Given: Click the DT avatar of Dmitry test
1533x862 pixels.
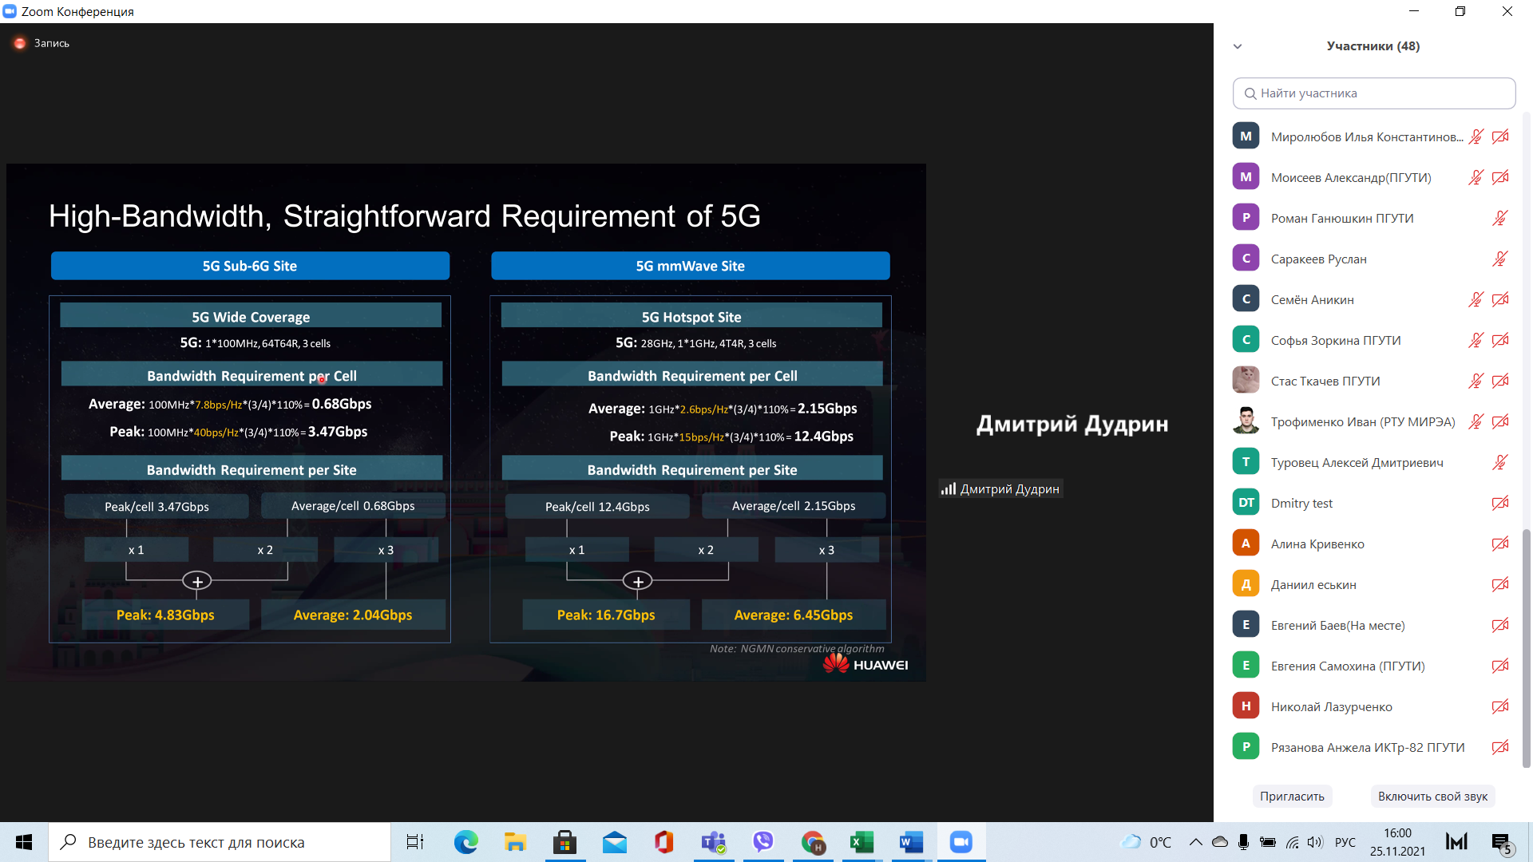Looking at the screenshot, I should pos(1246,502).
